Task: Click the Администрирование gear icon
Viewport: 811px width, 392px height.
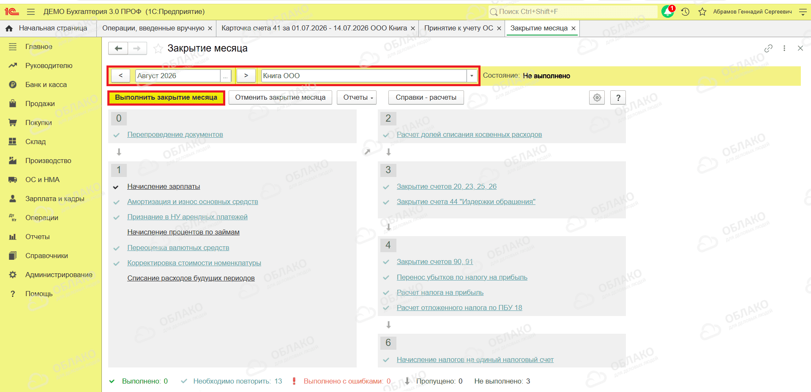Action: (13, 275)
